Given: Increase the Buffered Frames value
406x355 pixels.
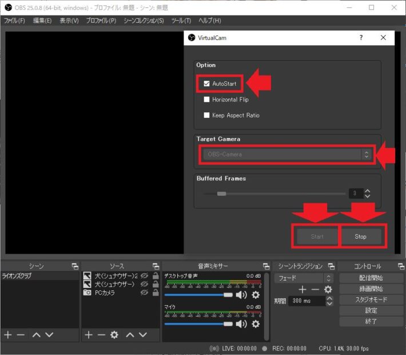Looking at the screenshot, I should click(x=368, y=191).
